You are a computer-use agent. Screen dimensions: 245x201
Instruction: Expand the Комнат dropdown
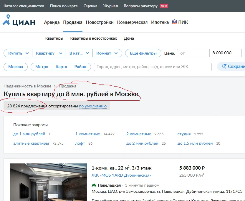pos(107,53)
